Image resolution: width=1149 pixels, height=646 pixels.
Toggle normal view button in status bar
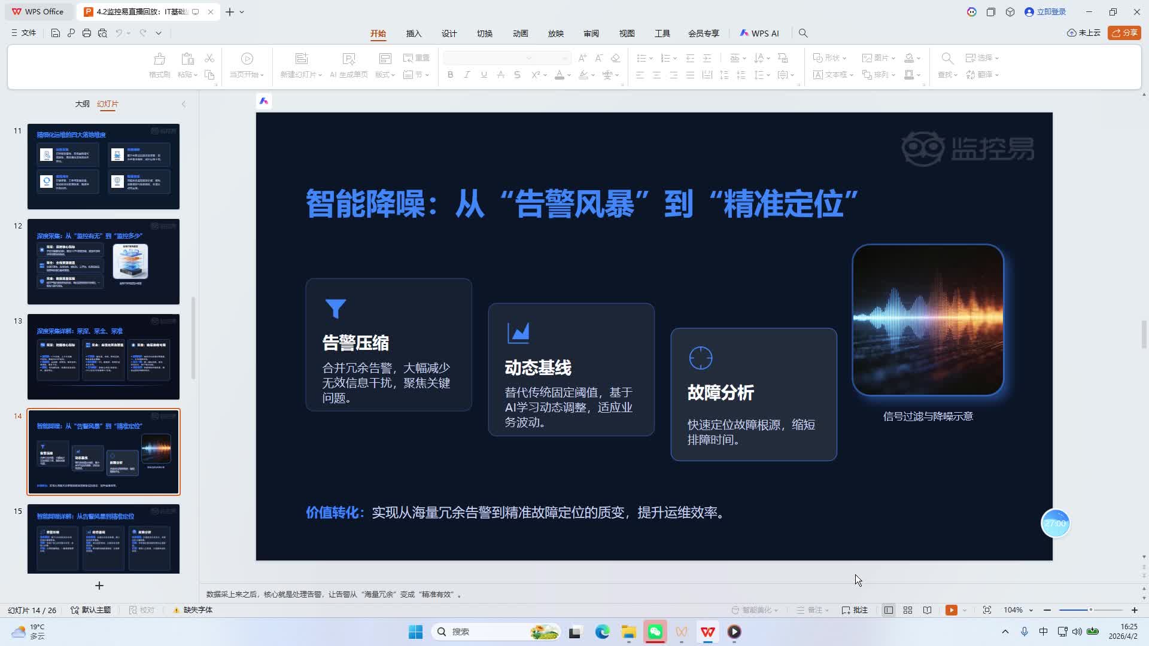click(x=889, y=610)
